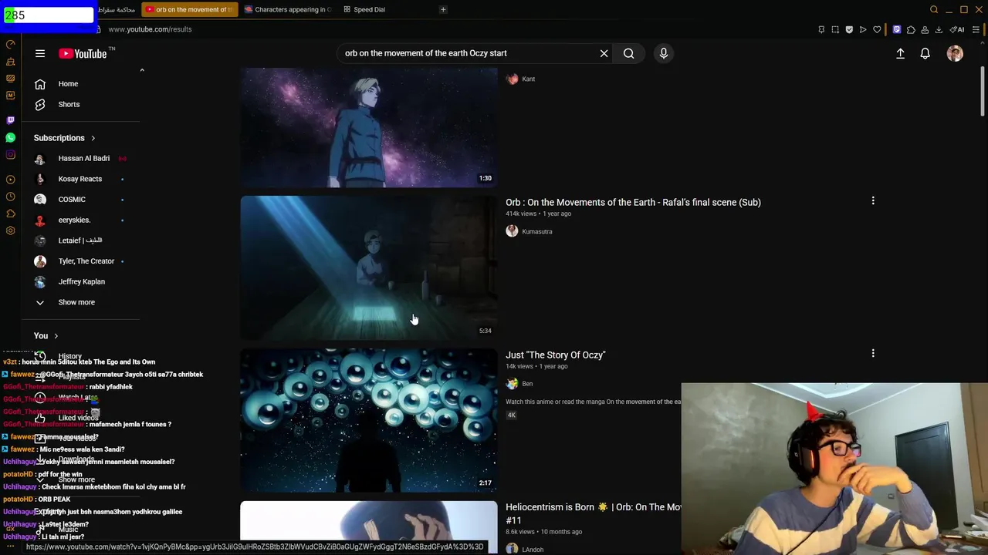Start voice search with the microphone
The height and width of the screenshot is (555, 988).
663,53
